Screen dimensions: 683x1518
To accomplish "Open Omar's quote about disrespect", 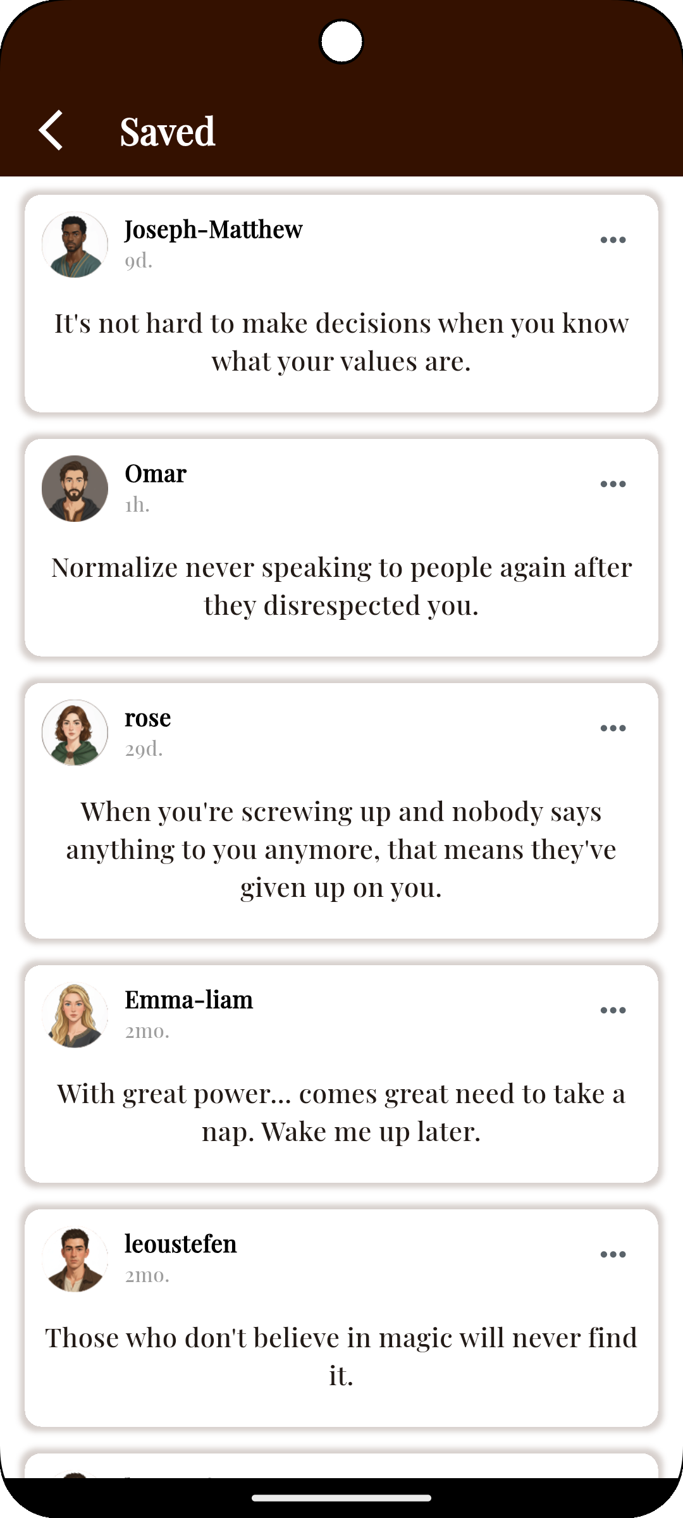I will tap(341, 585).
